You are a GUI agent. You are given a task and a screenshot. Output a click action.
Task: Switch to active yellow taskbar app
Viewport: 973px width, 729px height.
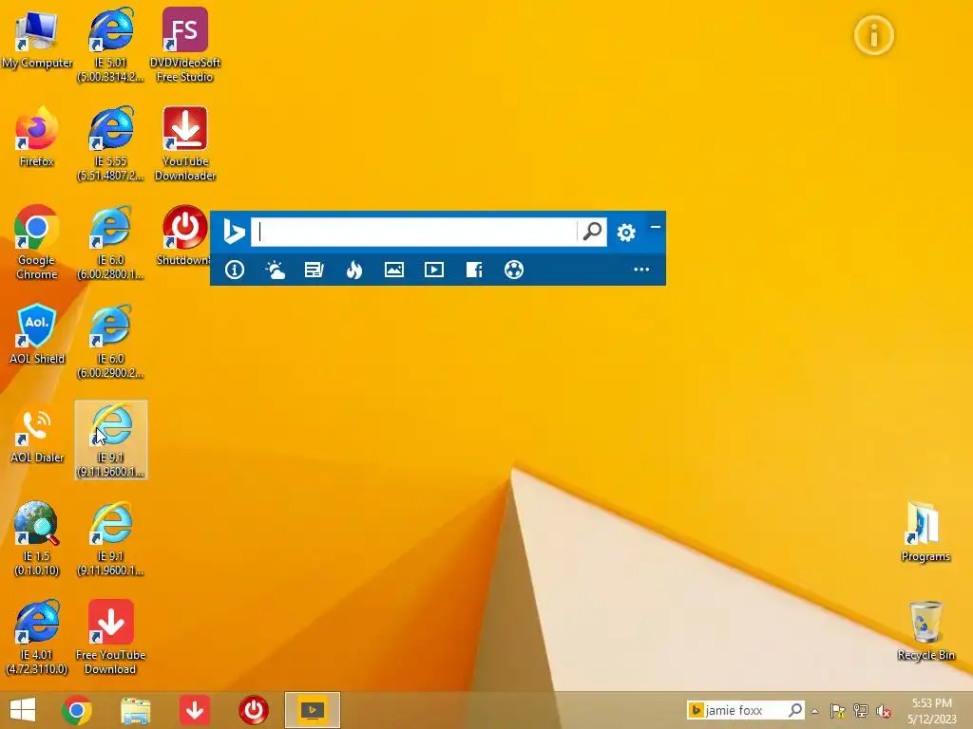tap(313, 710)
